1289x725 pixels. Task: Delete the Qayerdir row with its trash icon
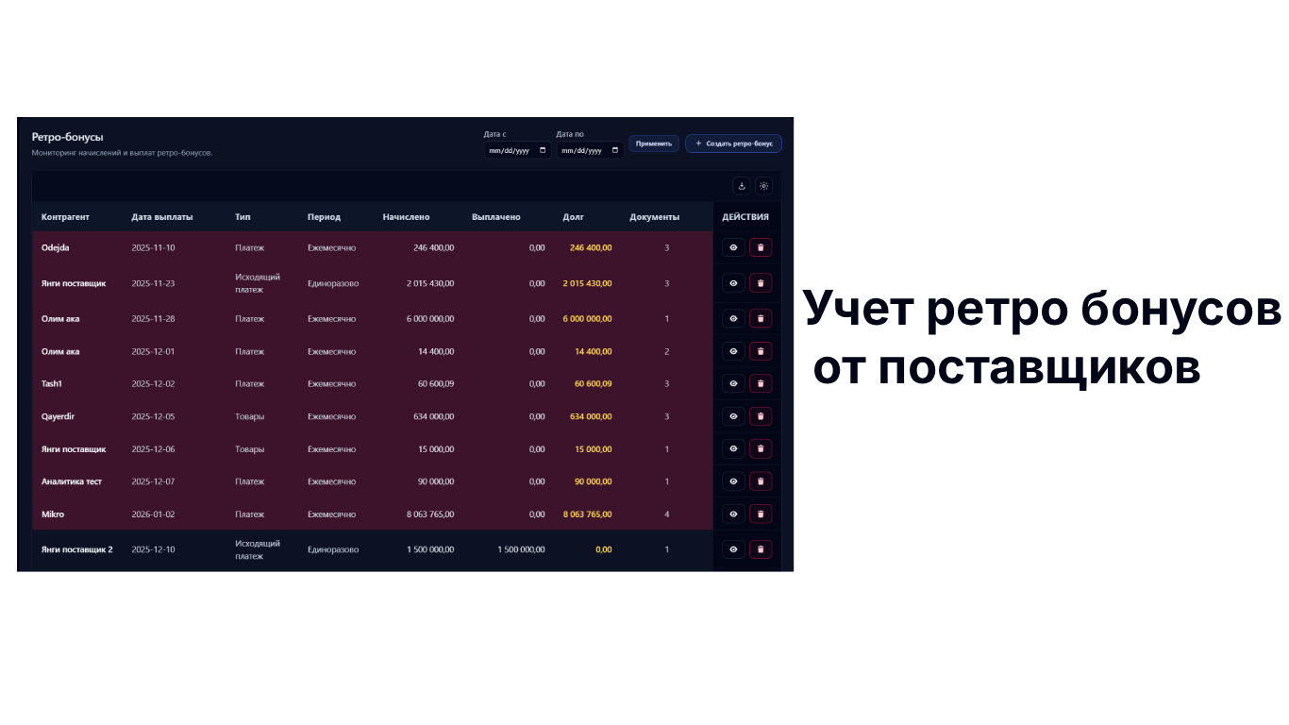point(761,416)
